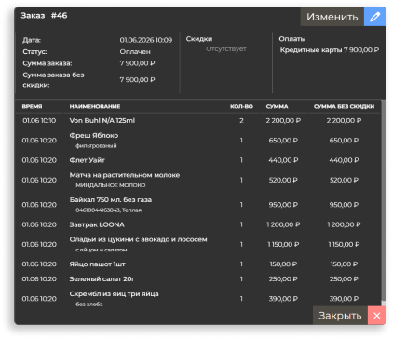The image size is (393, 339).
Task: Click the СУММА column header
Action: pos(278,106)
